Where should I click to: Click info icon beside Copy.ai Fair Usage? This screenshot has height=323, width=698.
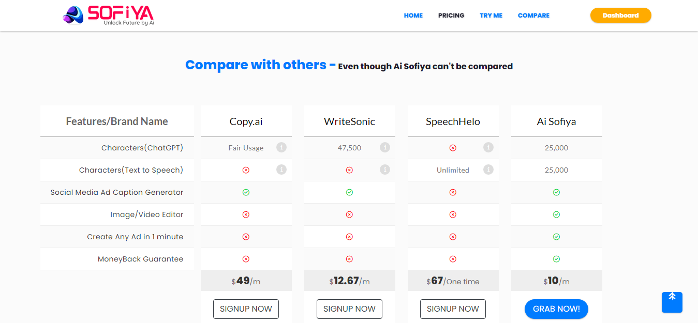[x=281, y=147]
